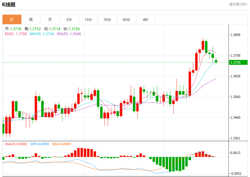This screenshot has height=177, width=250.
Task: Open the 15分 interval tab
Action: pos(88,20)
